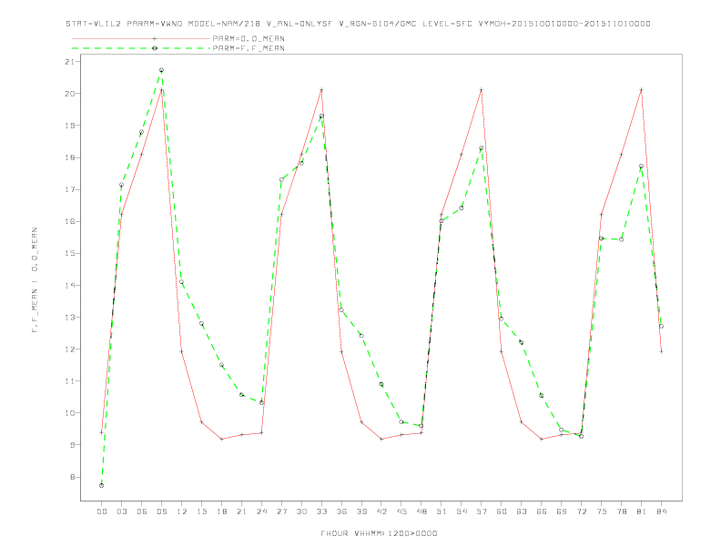This screenshot has height=557, width=721.
Task: Click the green circle data point at hour 63
Action: tap(521, 342)
